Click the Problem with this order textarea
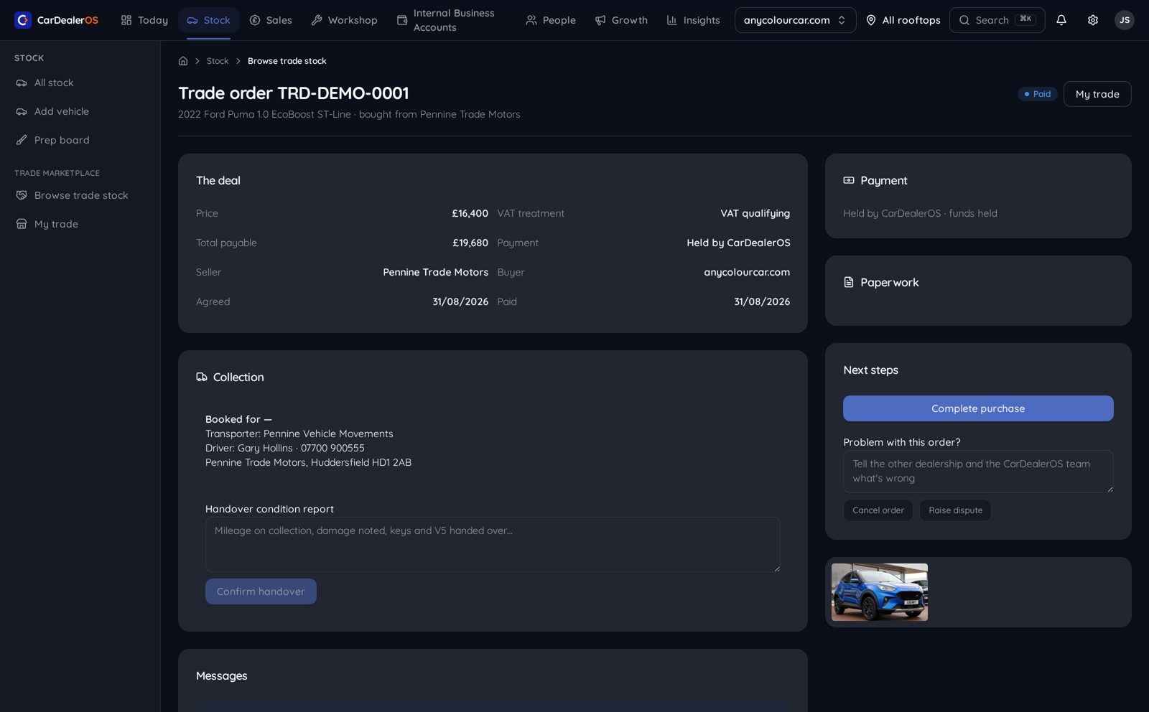The image size is (1149, 712). click(x=978, y=472)
